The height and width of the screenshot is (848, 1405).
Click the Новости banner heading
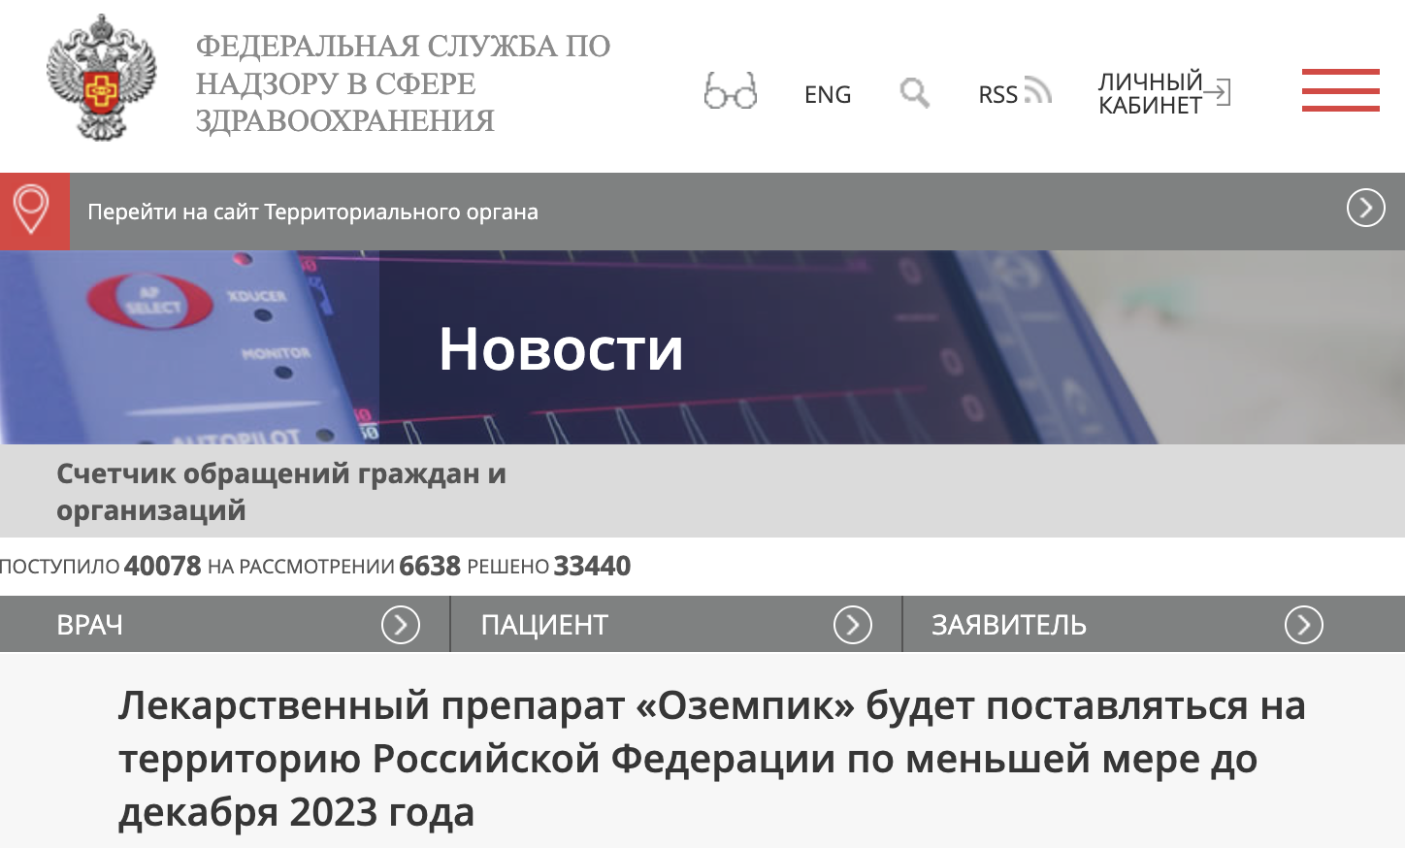(x=561, y=348)
